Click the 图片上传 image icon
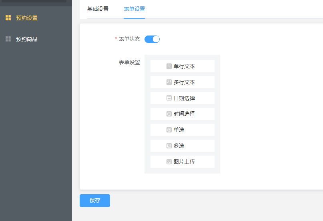The height and width of the screenshot is (221, 323). (x=169, y=162)
